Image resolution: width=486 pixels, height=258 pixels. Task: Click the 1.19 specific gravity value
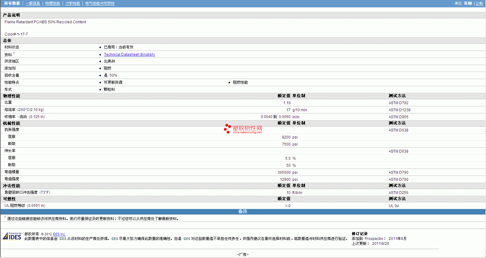click(287, 103)
